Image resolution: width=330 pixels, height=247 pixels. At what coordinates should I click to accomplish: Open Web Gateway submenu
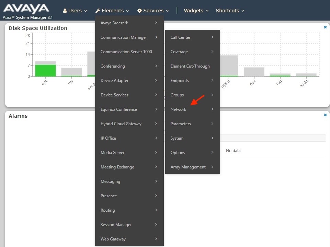(129, 239)
